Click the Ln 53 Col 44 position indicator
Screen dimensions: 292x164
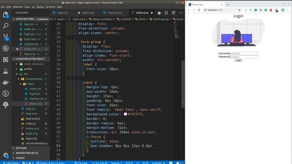point(99,163)
